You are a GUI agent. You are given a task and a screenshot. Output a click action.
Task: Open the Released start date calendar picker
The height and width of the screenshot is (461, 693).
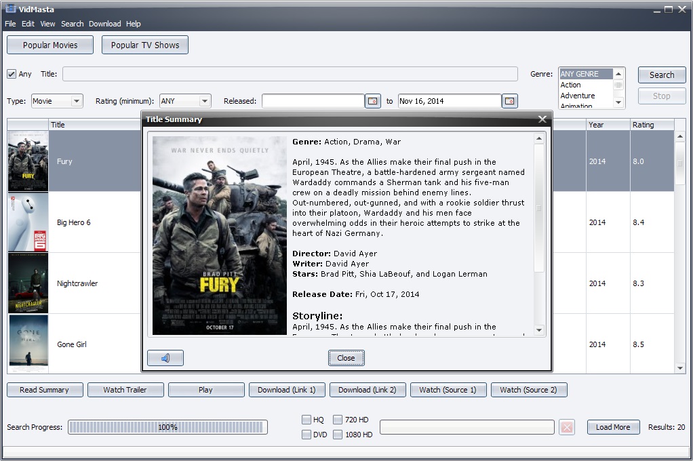[372, 101]
